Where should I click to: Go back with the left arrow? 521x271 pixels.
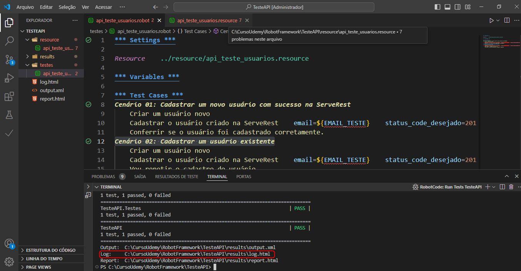point(155,7)
